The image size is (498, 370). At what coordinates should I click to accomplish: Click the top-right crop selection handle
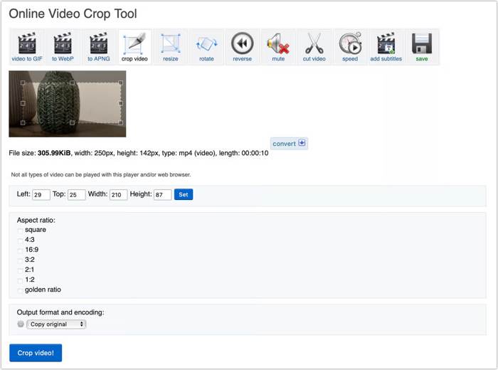click(121, 83)
